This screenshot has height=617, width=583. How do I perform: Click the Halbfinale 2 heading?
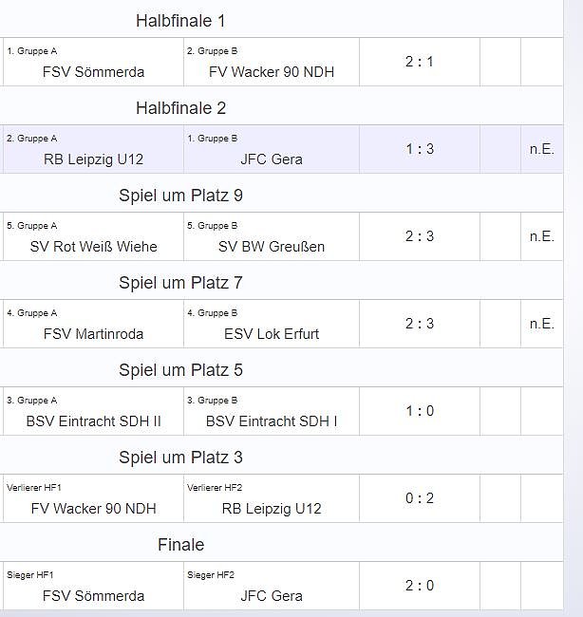(180, 108)
